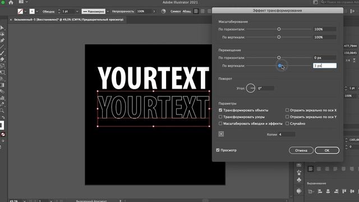
Task: Click the OK button
Action: [327, 150]
